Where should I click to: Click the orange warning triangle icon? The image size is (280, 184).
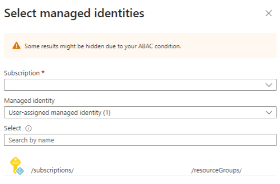coord(16,46)
